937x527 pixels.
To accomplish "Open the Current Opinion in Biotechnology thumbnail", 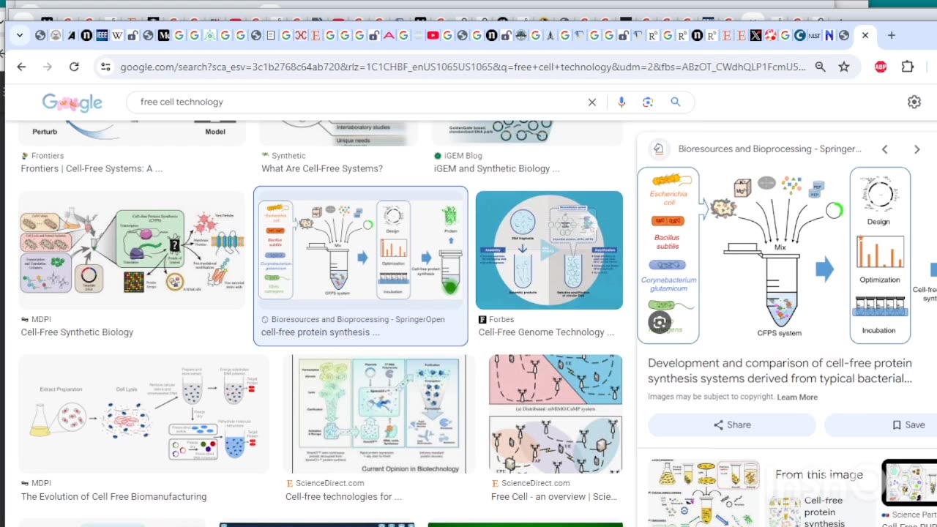I will point(379,414).
